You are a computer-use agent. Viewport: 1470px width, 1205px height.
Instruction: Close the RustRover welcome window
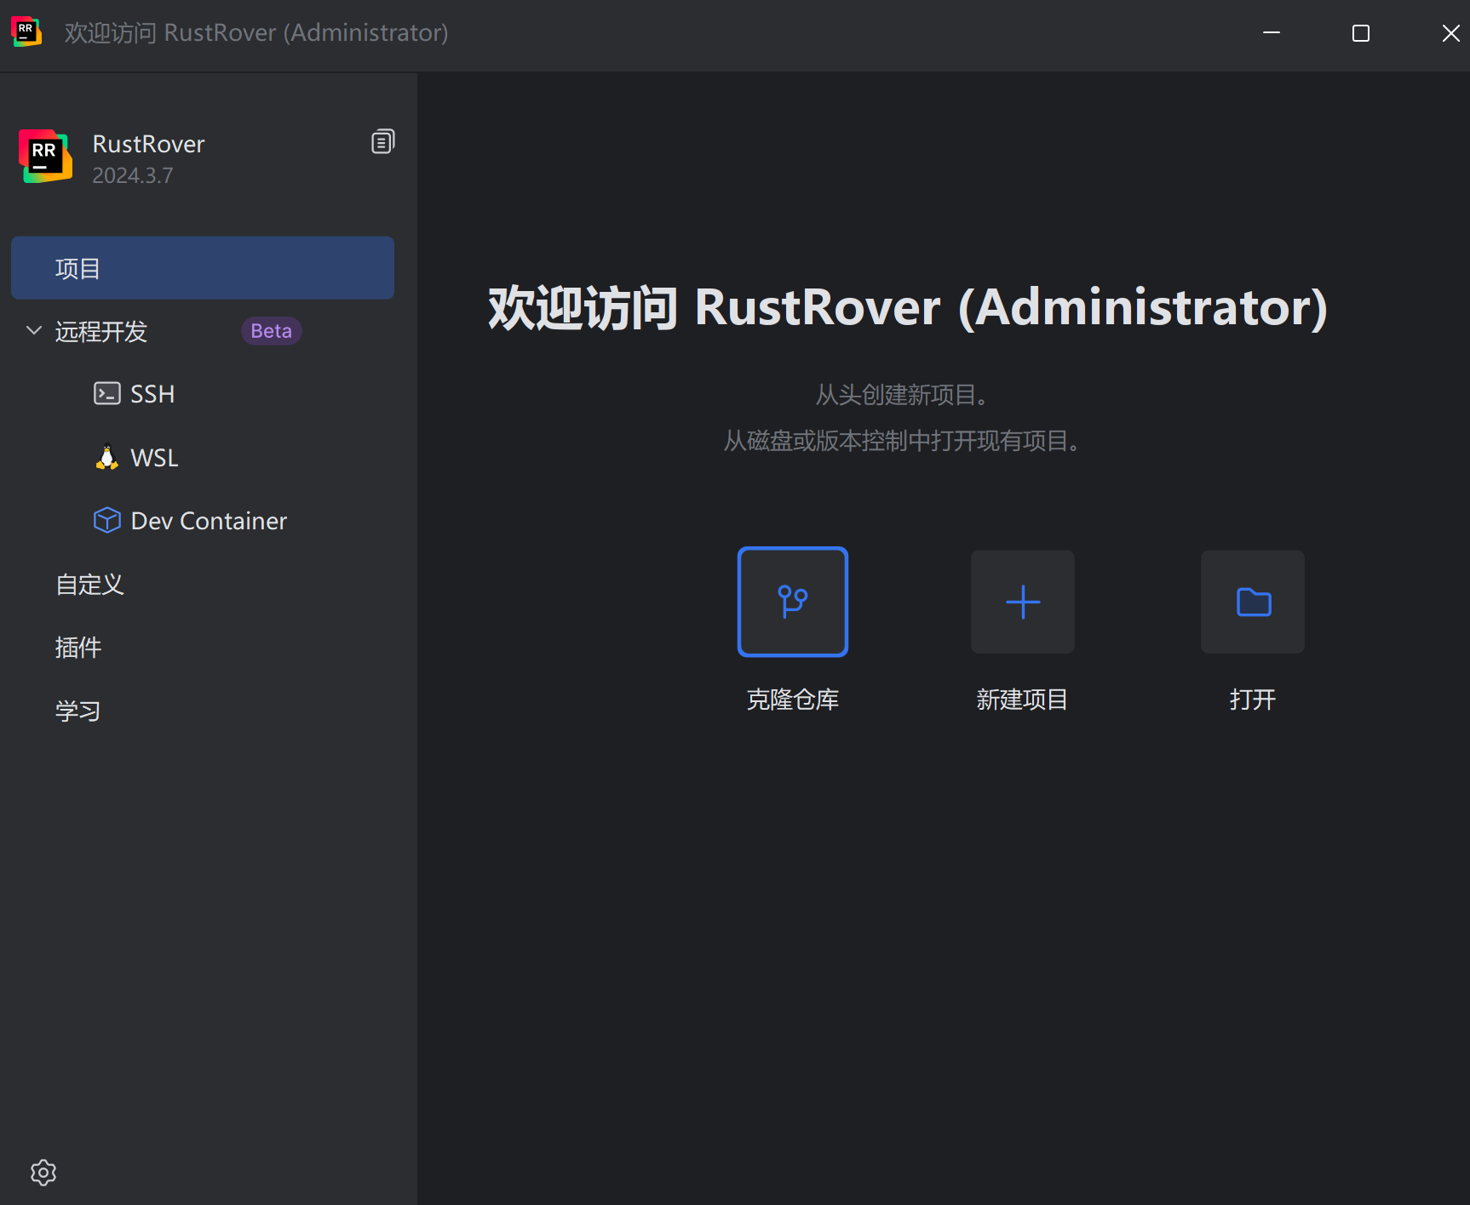pyautogui.click(x=1450, y=32)
